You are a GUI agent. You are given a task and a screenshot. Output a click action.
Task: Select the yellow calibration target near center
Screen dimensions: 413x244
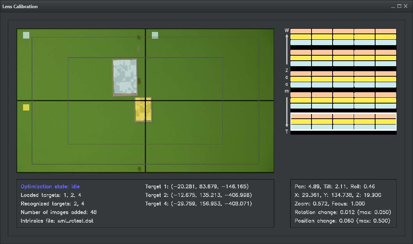coord(143,109)
